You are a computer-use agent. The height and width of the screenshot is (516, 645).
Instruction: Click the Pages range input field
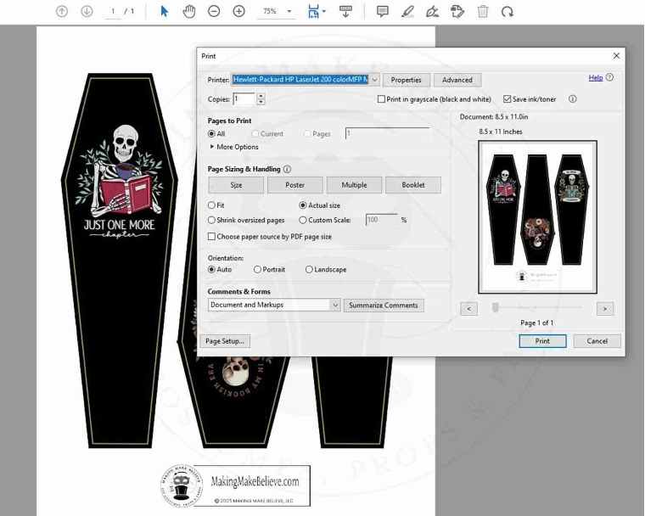387,134
